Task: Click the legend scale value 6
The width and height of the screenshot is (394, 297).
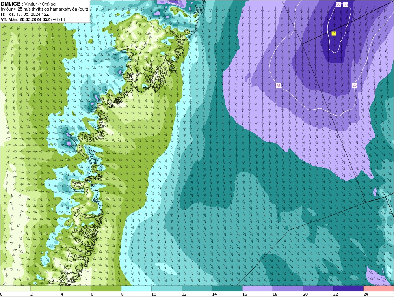Action: pyautogui.click(x=92, y=294)
